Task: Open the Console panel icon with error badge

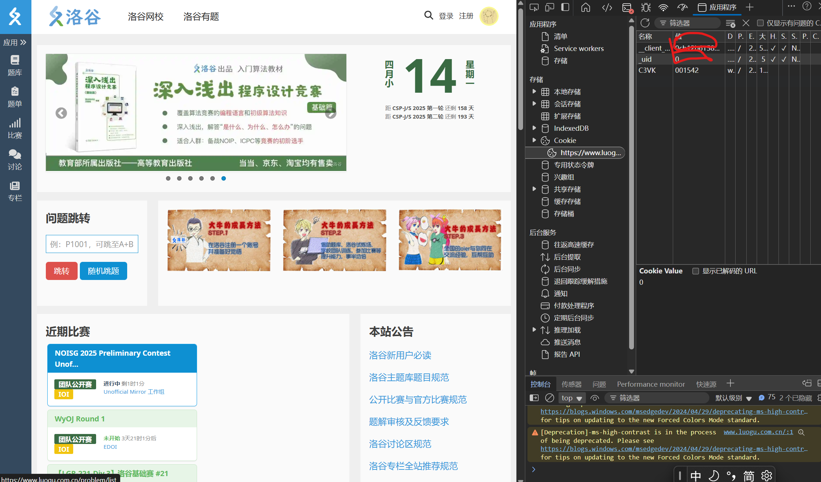Action: pos(627,8)
